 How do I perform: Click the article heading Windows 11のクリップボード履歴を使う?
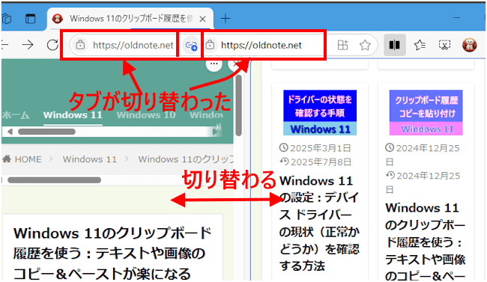pos(112,253)
